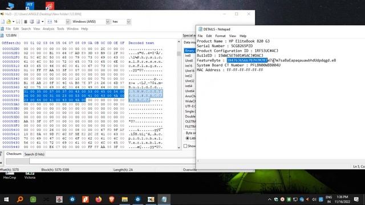Click the taskbar search magnifier icon
The height and width of the screenshot is (205, 365).
pyautogui.click(x=20, y=199)
